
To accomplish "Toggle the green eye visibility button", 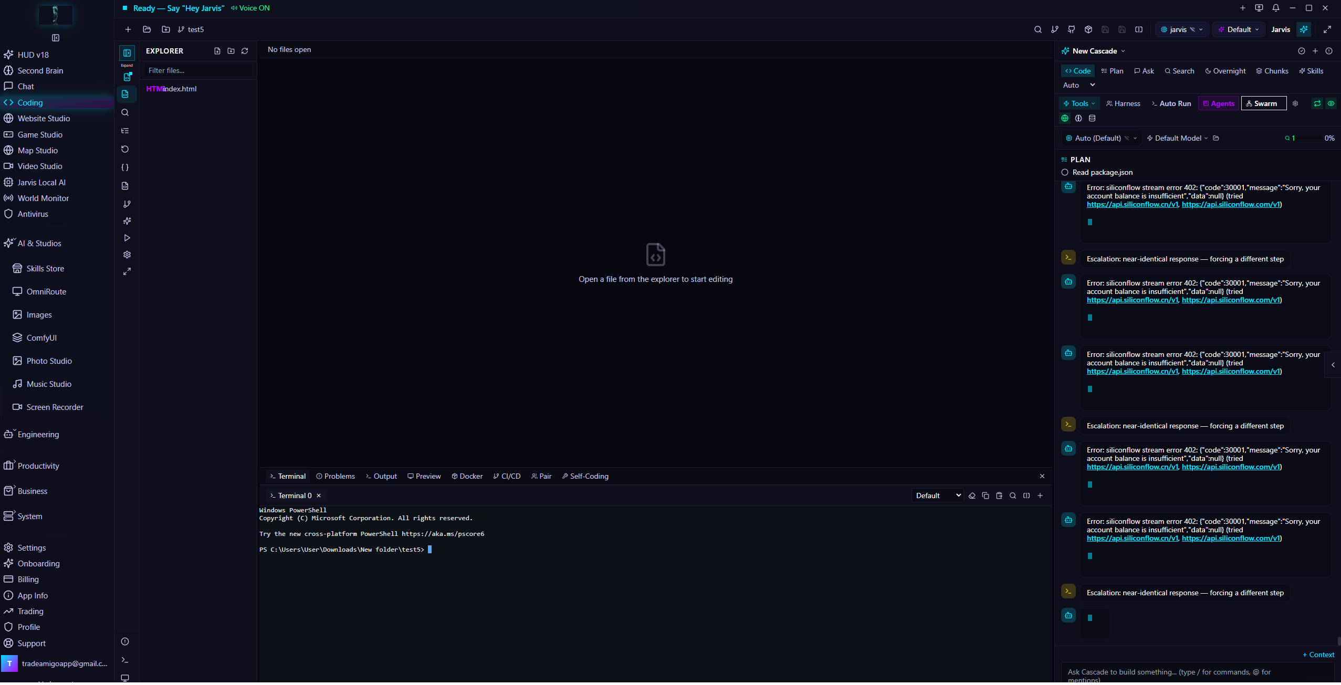I will 1331,103.
